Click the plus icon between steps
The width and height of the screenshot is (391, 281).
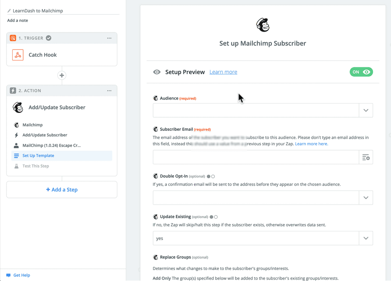(x=62, y=76)
